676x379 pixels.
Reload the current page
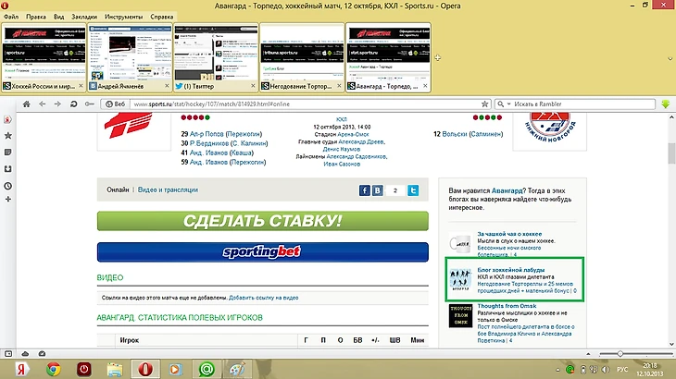tap(74, 104)
